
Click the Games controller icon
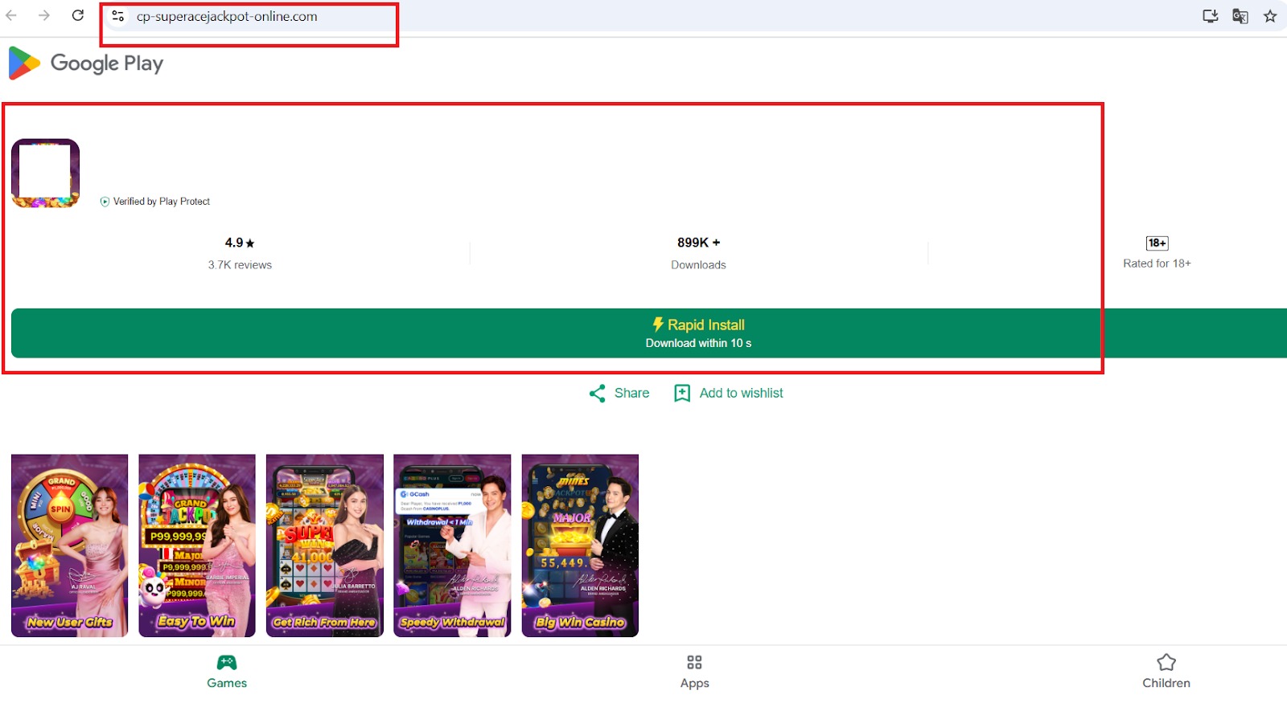(227, 663)
